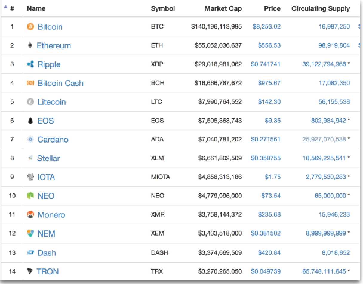Image resolution: width=363 pixels, height=284 pixels.
Task: Open the NEO name link
Action: pos(46,196)
